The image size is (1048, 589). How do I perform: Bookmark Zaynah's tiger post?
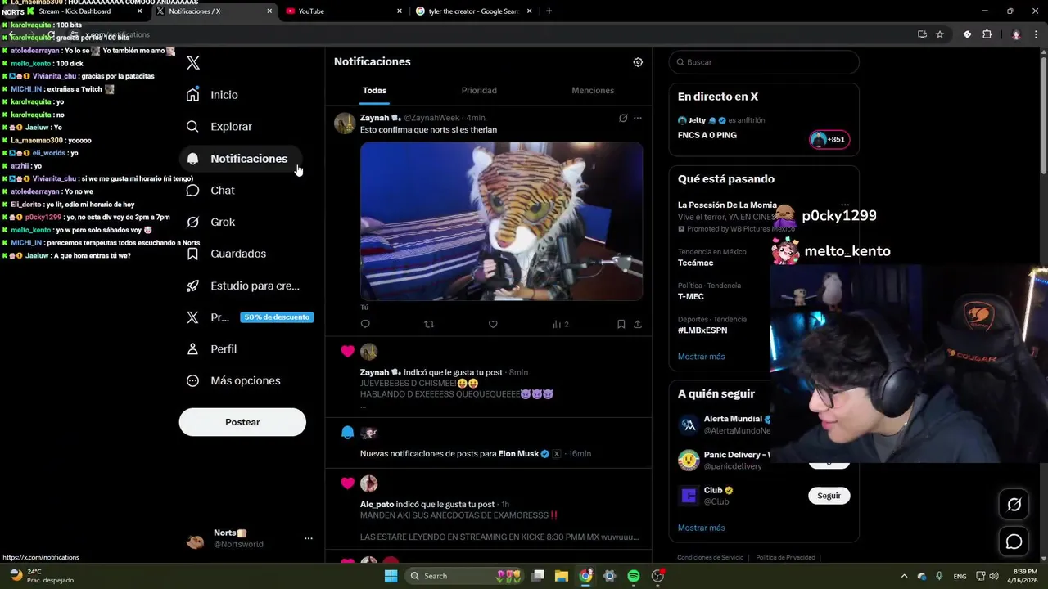coord(621,325)
